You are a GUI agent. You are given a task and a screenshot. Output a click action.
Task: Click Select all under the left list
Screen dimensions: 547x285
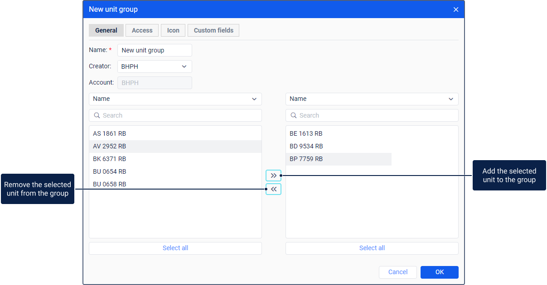click(175, 248)
